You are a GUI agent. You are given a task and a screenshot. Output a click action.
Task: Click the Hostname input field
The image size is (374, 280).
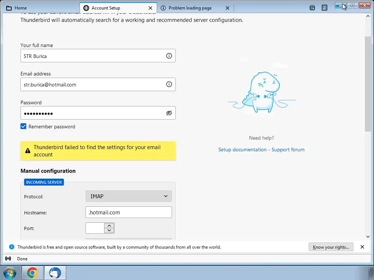point(129,212)
